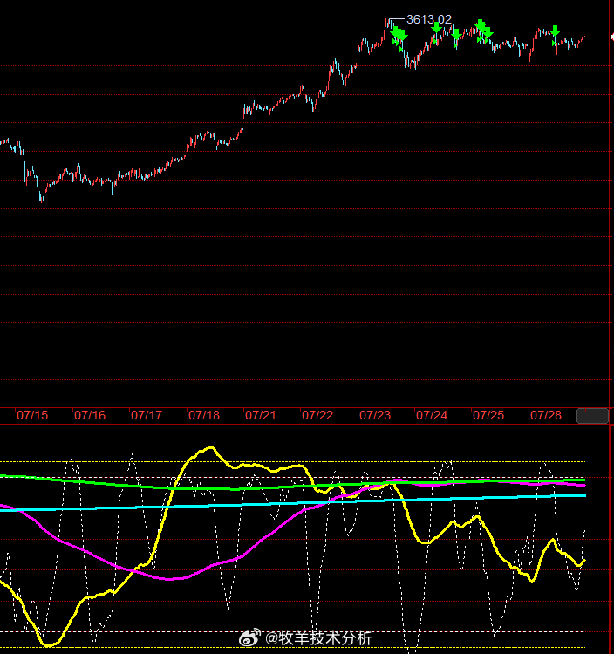Select the 07/15 date label on time axis
The width and height of the screenshot is (614, 654).
(x=32, y=415)
